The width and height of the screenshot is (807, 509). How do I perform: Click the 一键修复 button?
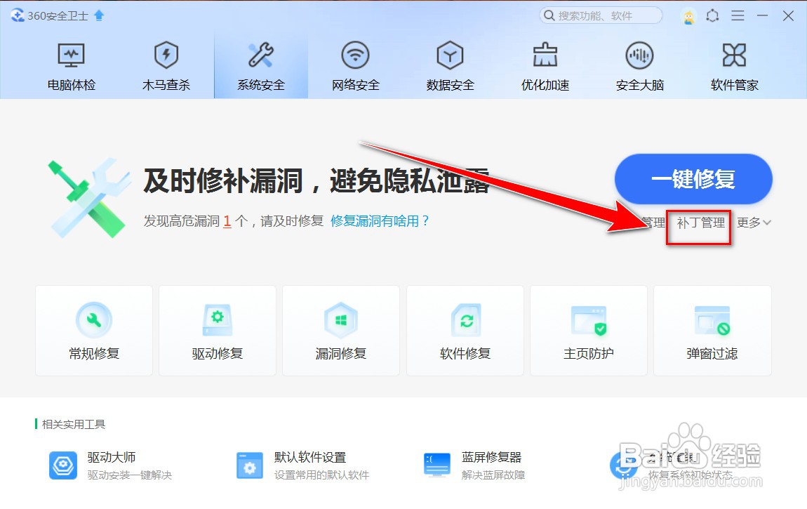693,179
